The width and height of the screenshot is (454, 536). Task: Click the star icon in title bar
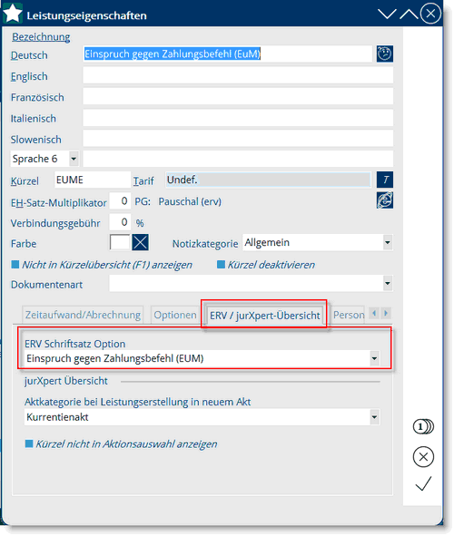click(x=13, y=14)
